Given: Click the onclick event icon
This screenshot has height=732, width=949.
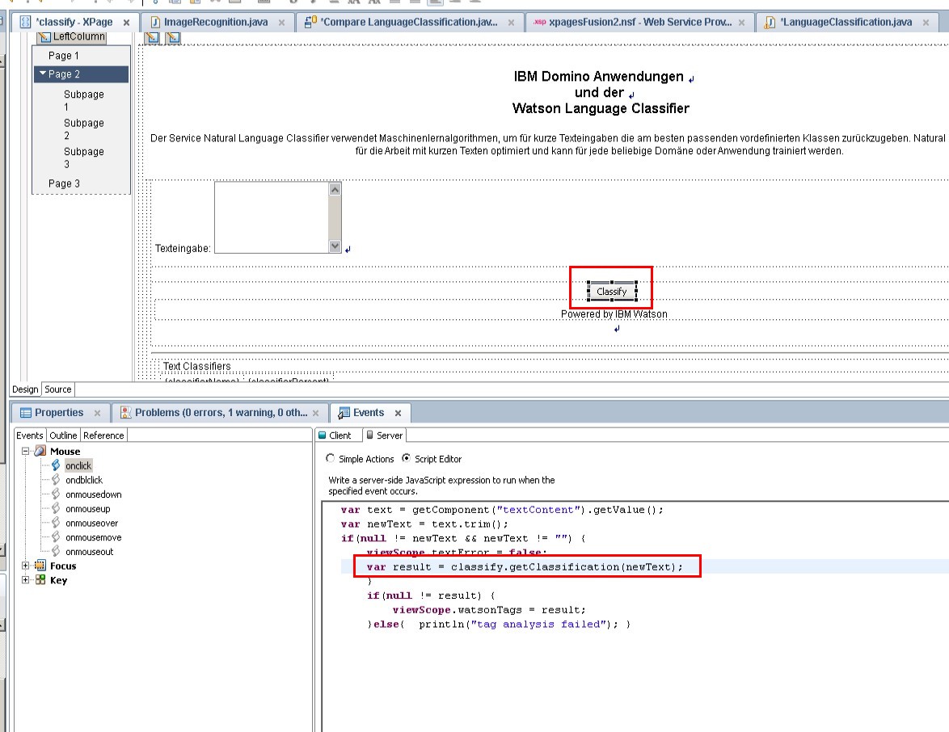Looking at the screenshot, I should [x=56, y=465].
